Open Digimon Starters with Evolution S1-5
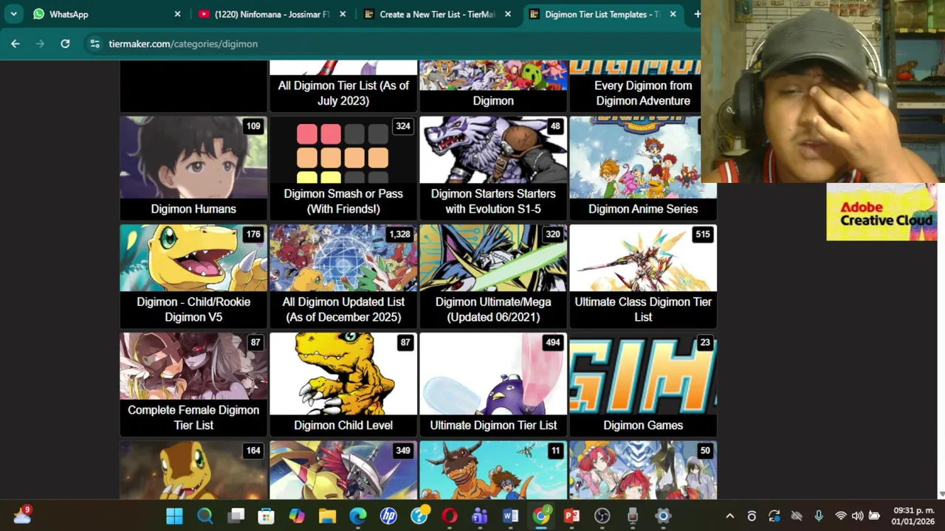The width and height of the screenshot is (945, 531). 493,168
